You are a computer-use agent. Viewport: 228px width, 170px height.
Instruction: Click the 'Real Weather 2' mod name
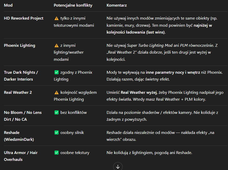click(x=18, y=92)
